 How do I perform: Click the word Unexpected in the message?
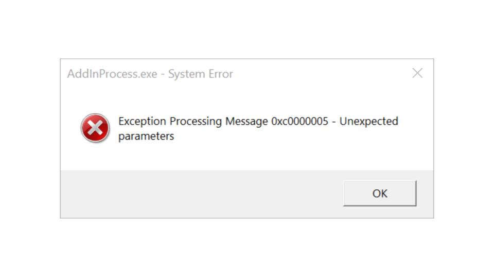(x=368, y=122)
